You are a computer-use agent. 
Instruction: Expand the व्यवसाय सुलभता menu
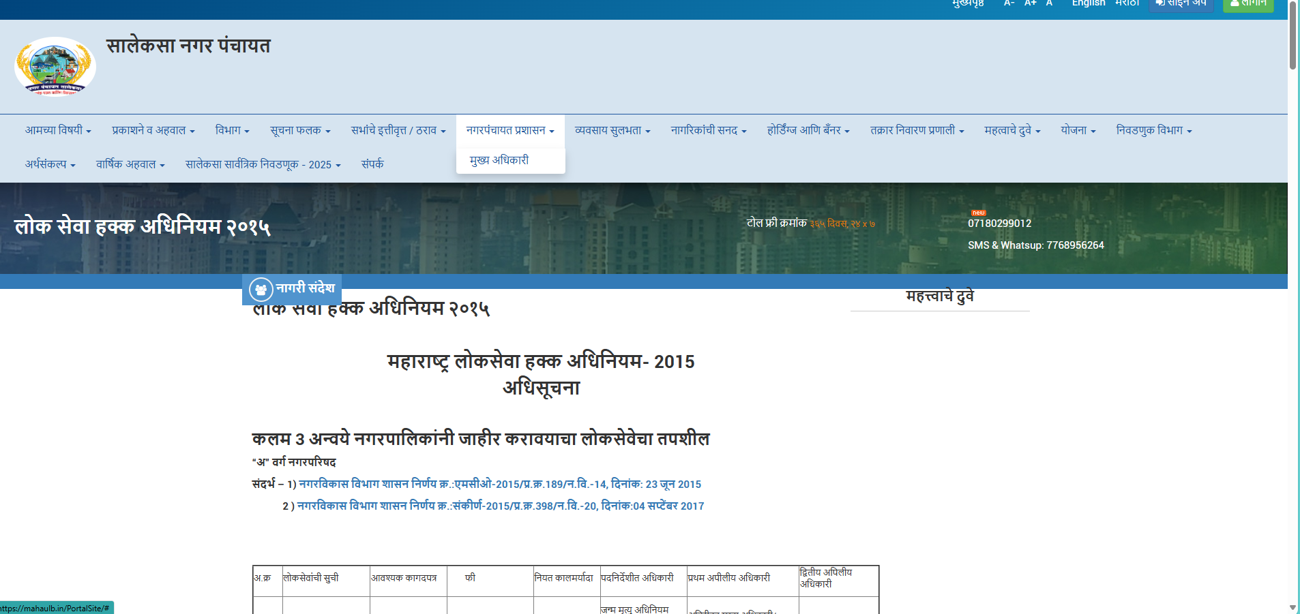coord(612,130)
